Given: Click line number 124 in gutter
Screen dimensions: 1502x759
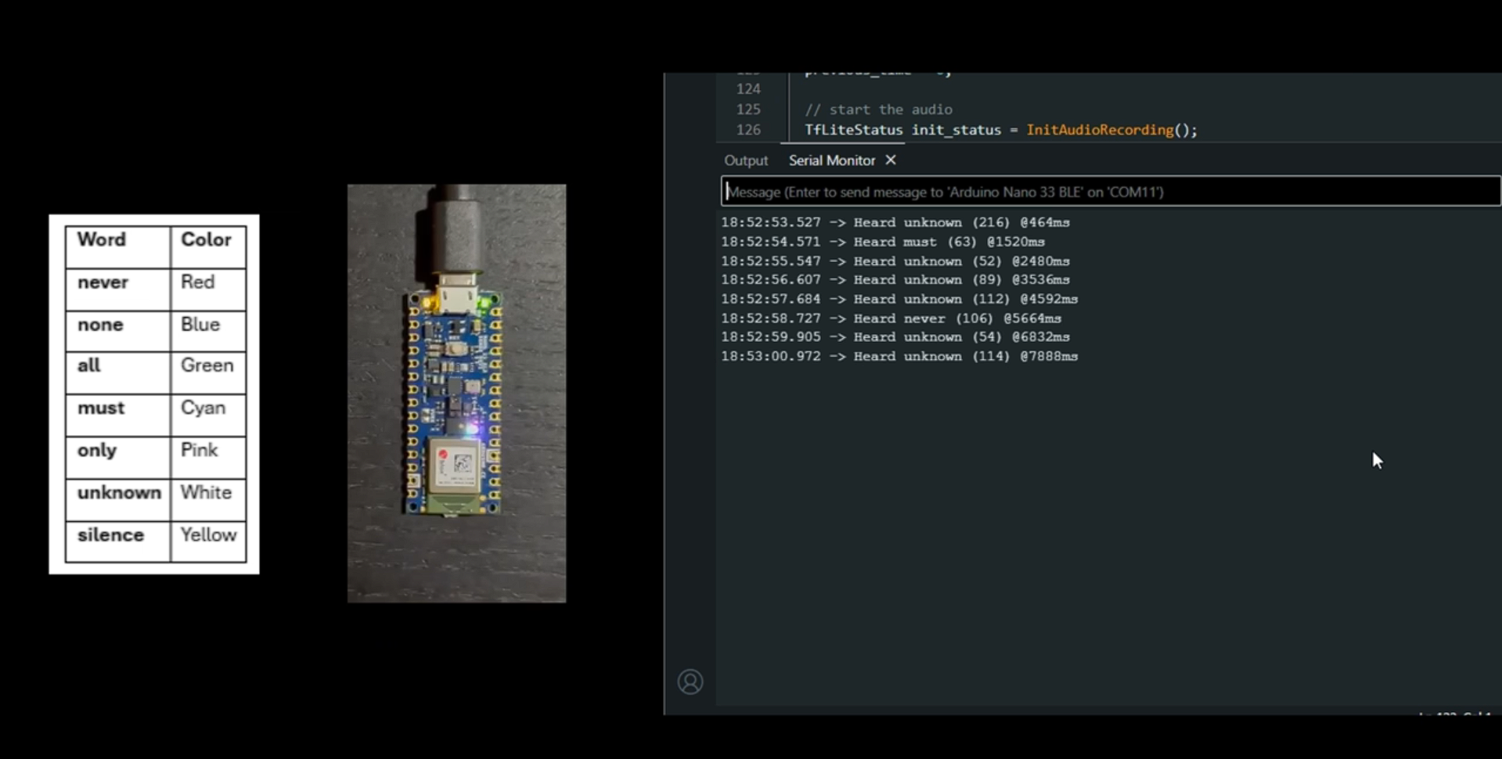Looking at the screenshot, I should pos(747,89).
